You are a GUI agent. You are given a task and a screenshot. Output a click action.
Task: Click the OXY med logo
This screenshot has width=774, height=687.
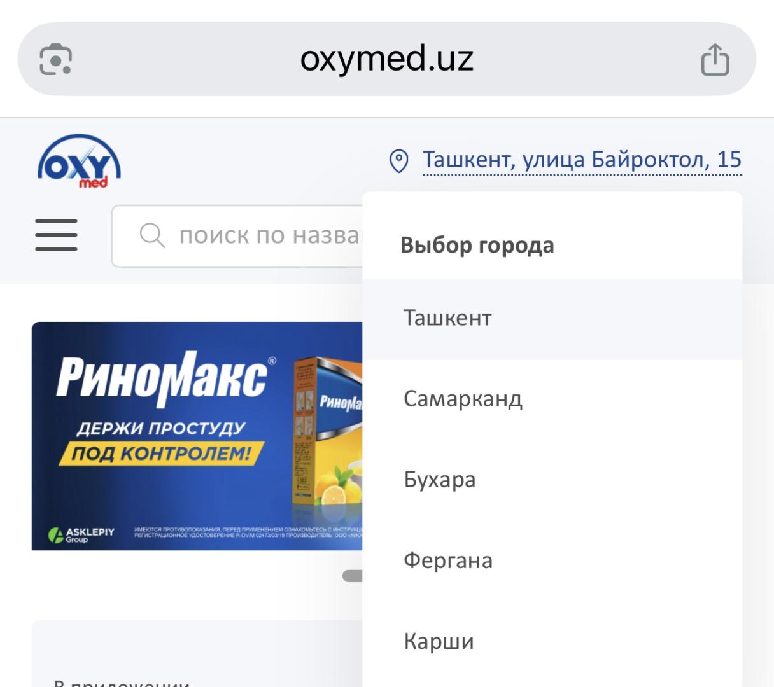point(79,162)
